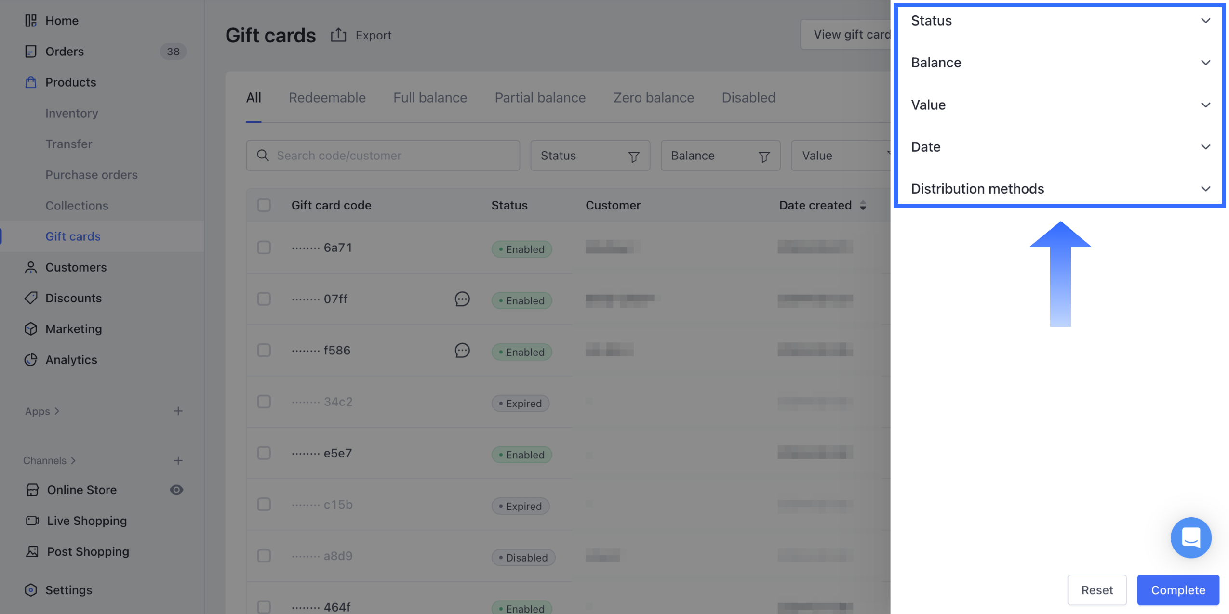Add a channel with the plus icon
The image size is (1229, 614).
178,461
